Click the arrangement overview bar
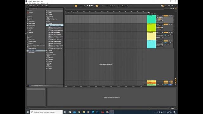203x114 pixels. 115,9
